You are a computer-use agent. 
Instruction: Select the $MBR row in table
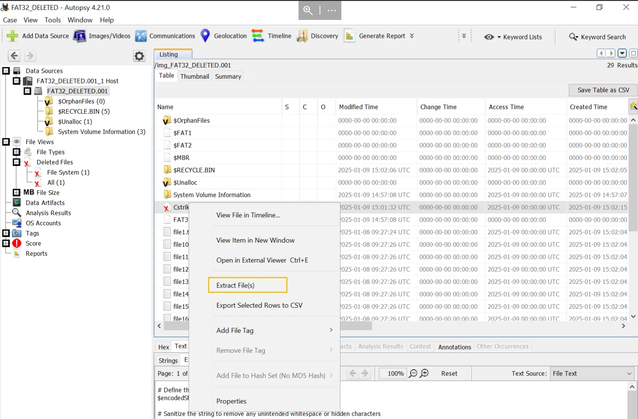pyautogui.click(x=391, y=158)
